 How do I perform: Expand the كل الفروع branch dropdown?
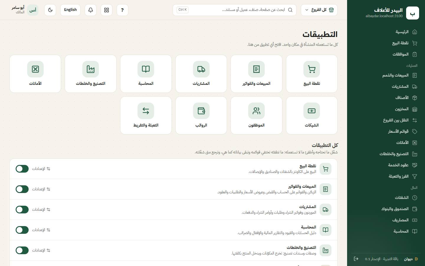tap(319, 10)
